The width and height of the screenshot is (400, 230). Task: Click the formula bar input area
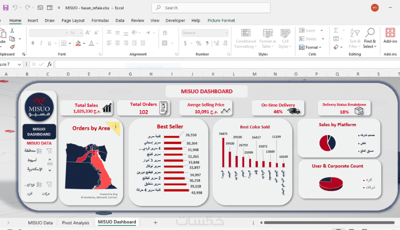coord(227,64)
